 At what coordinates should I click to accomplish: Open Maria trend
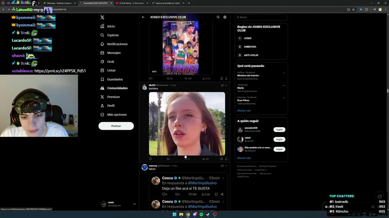261,88
